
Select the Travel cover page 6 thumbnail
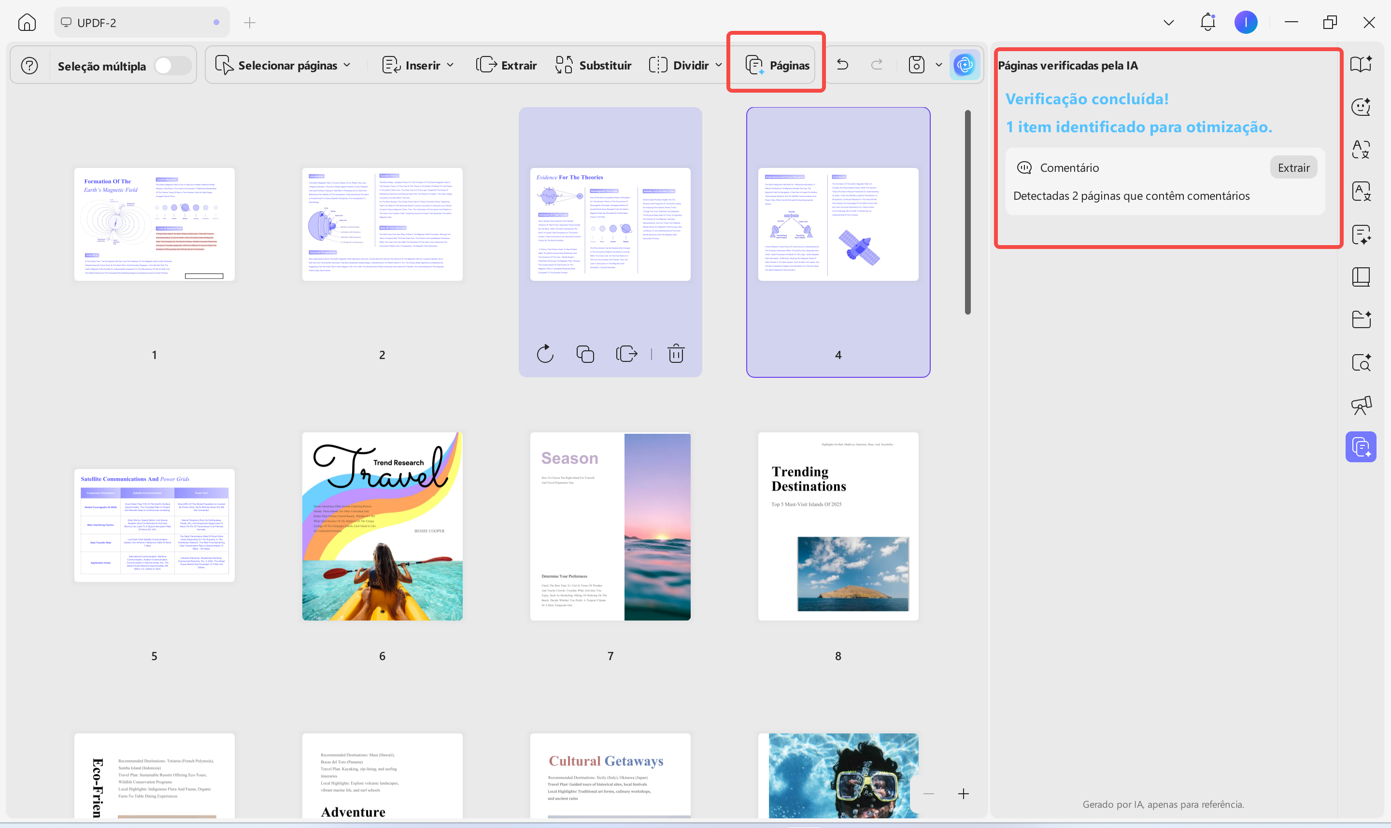pos(382,526)
